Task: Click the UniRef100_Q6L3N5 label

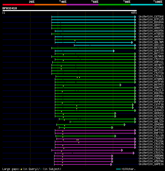Action: (151, 42)
